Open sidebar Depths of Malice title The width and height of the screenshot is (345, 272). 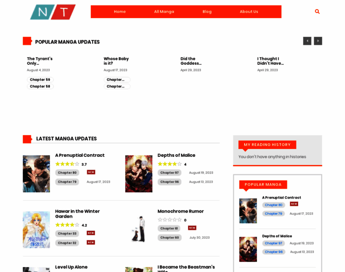click(277, 236)
